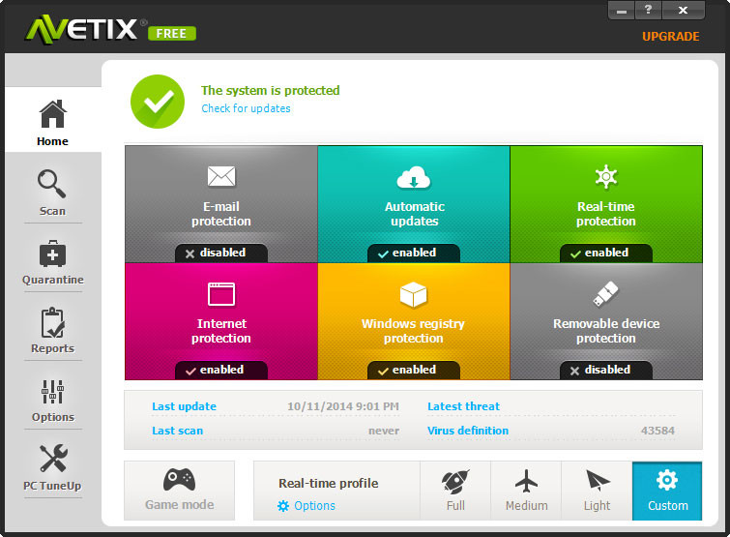Click the FREE edition badge

(172, 34)
